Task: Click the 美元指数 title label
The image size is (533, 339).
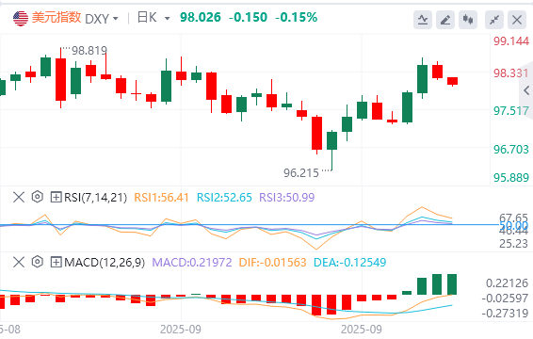Action: [x=57, y=17]
